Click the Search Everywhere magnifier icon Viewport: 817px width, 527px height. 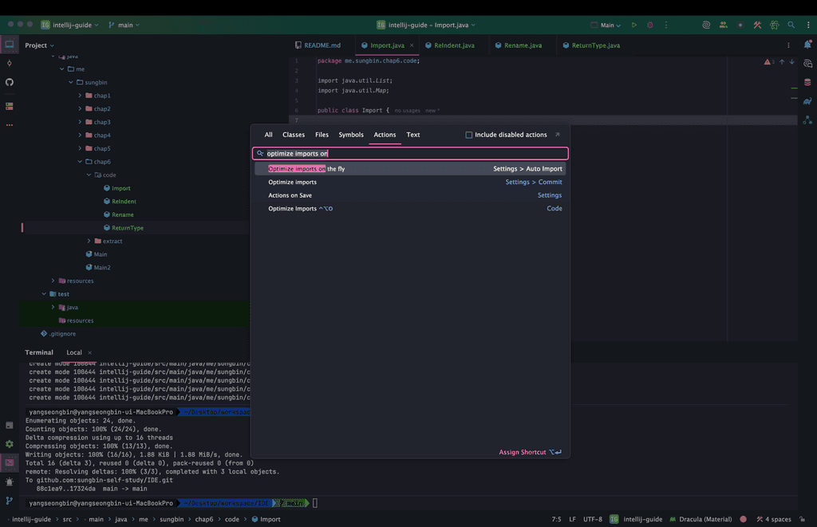[x=791, y=25]
